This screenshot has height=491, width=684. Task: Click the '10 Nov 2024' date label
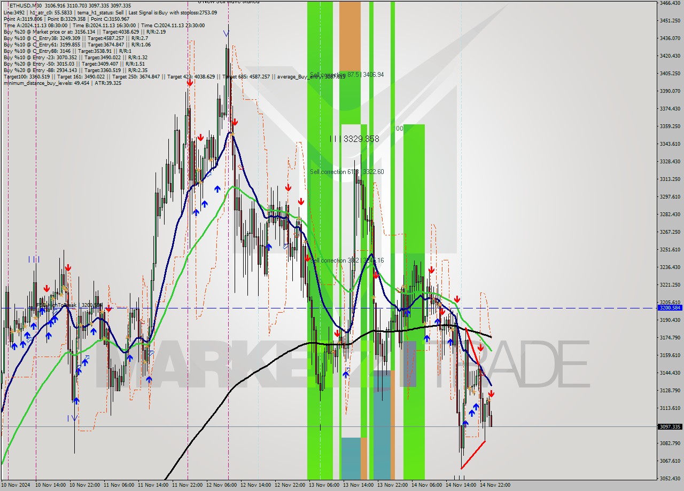click(x=16, y=485)
